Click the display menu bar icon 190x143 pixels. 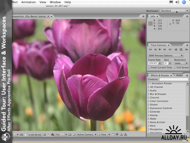[x=171, y=2]
